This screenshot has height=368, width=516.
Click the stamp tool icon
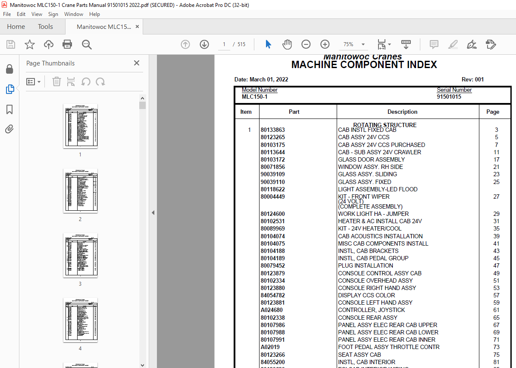[491, 44]
